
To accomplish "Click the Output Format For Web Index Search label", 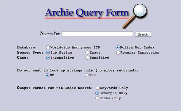I will coord(55,88).
